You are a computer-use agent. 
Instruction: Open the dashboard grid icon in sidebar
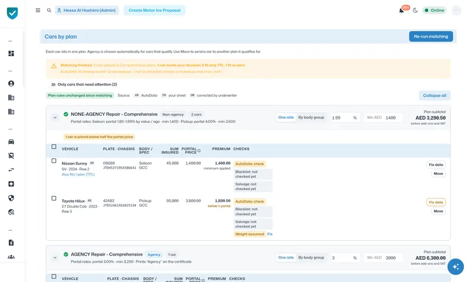click(x=11, y=53)
